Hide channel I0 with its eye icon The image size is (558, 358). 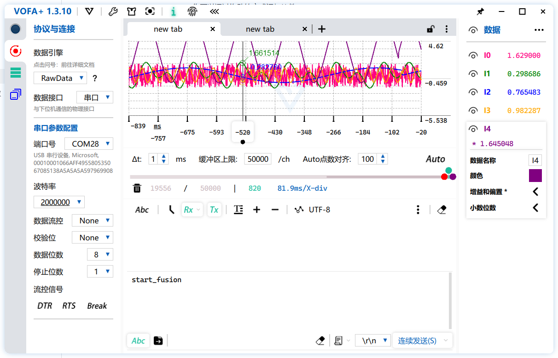(x=473, y=56)
